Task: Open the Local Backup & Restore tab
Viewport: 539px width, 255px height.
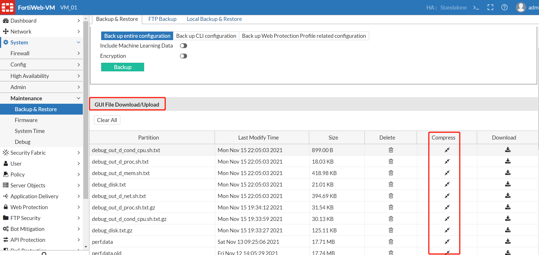Action: click(214, 19)
